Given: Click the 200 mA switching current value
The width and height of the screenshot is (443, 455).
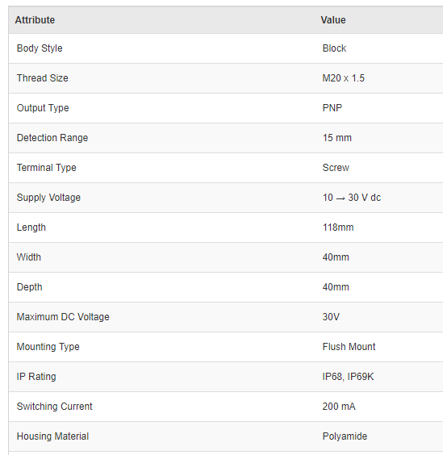Looking at the screenshot, I should point(339,407).
